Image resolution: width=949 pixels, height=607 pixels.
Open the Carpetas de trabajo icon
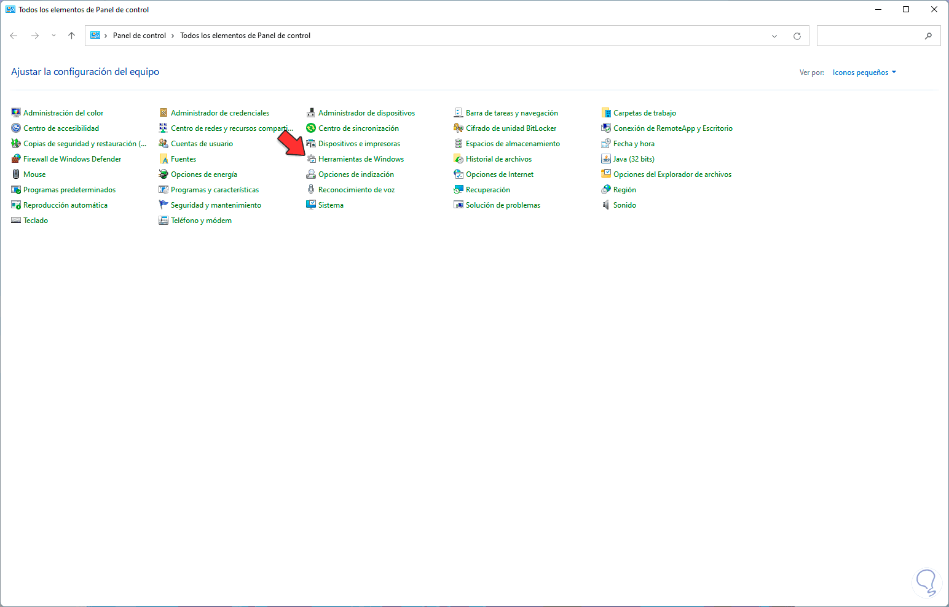[606, 112]
